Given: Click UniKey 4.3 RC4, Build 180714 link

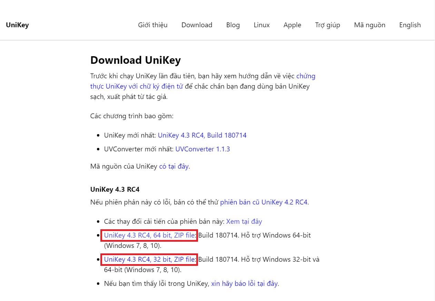Looking at the screenshot, I should tap(202, 135).
